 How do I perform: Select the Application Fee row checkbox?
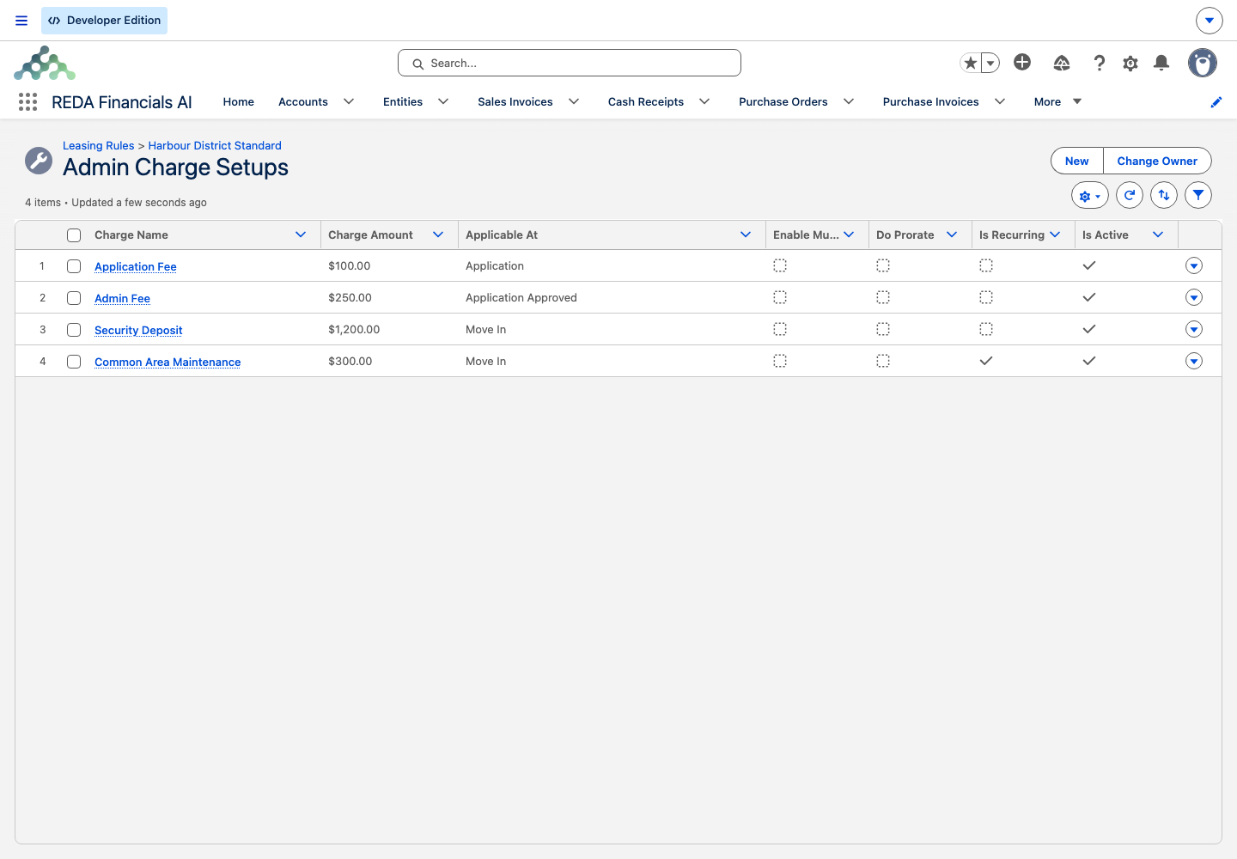tap(74, 266)
